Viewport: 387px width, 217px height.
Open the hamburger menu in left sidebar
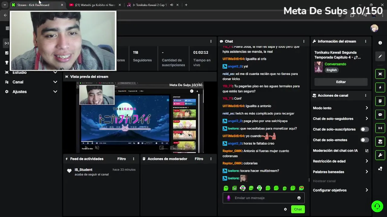[7, 28]
